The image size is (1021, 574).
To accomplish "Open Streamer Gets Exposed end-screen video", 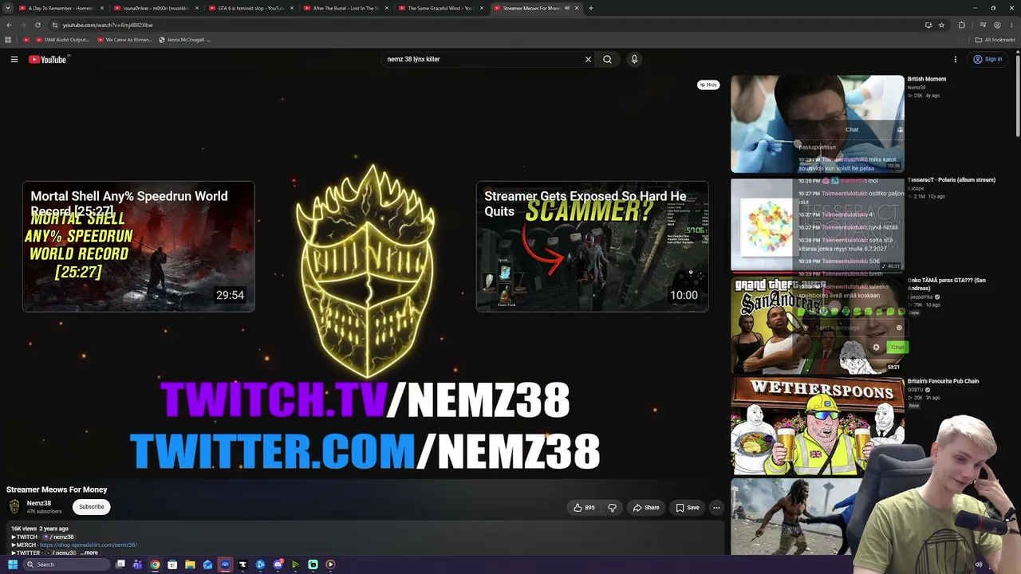I will tap(592, 246).
